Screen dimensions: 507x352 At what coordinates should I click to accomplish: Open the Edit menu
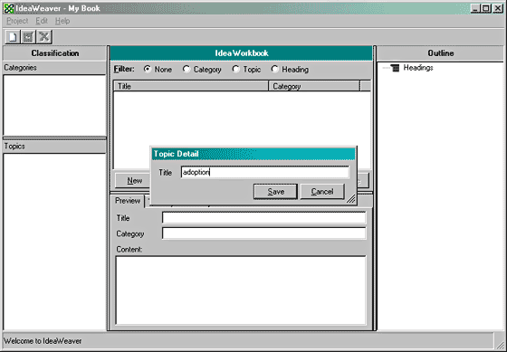pos(42,21)
